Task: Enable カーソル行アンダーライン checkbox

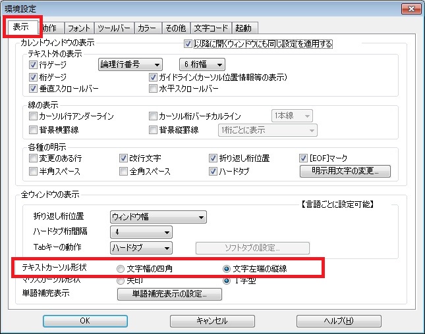Action: pos(34,116)
